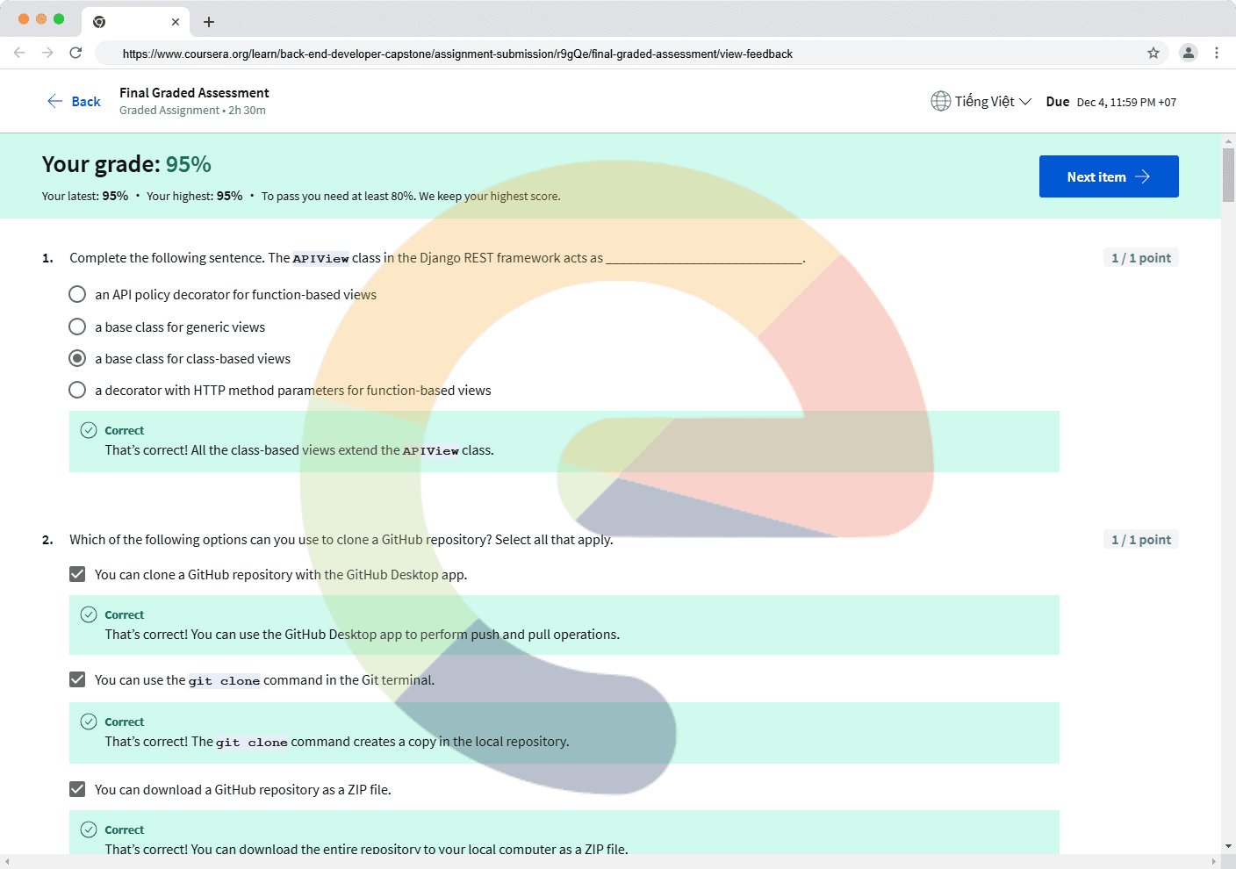Click the Next item button
Screen dimensions: 1236x869
(x=1108, y=176)
